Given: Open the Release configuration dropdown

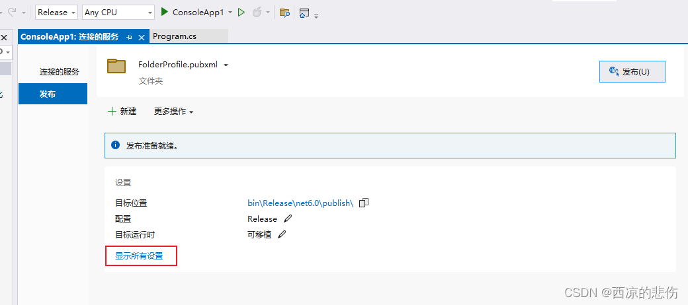Looking at the screenshot, I should 56,12.
